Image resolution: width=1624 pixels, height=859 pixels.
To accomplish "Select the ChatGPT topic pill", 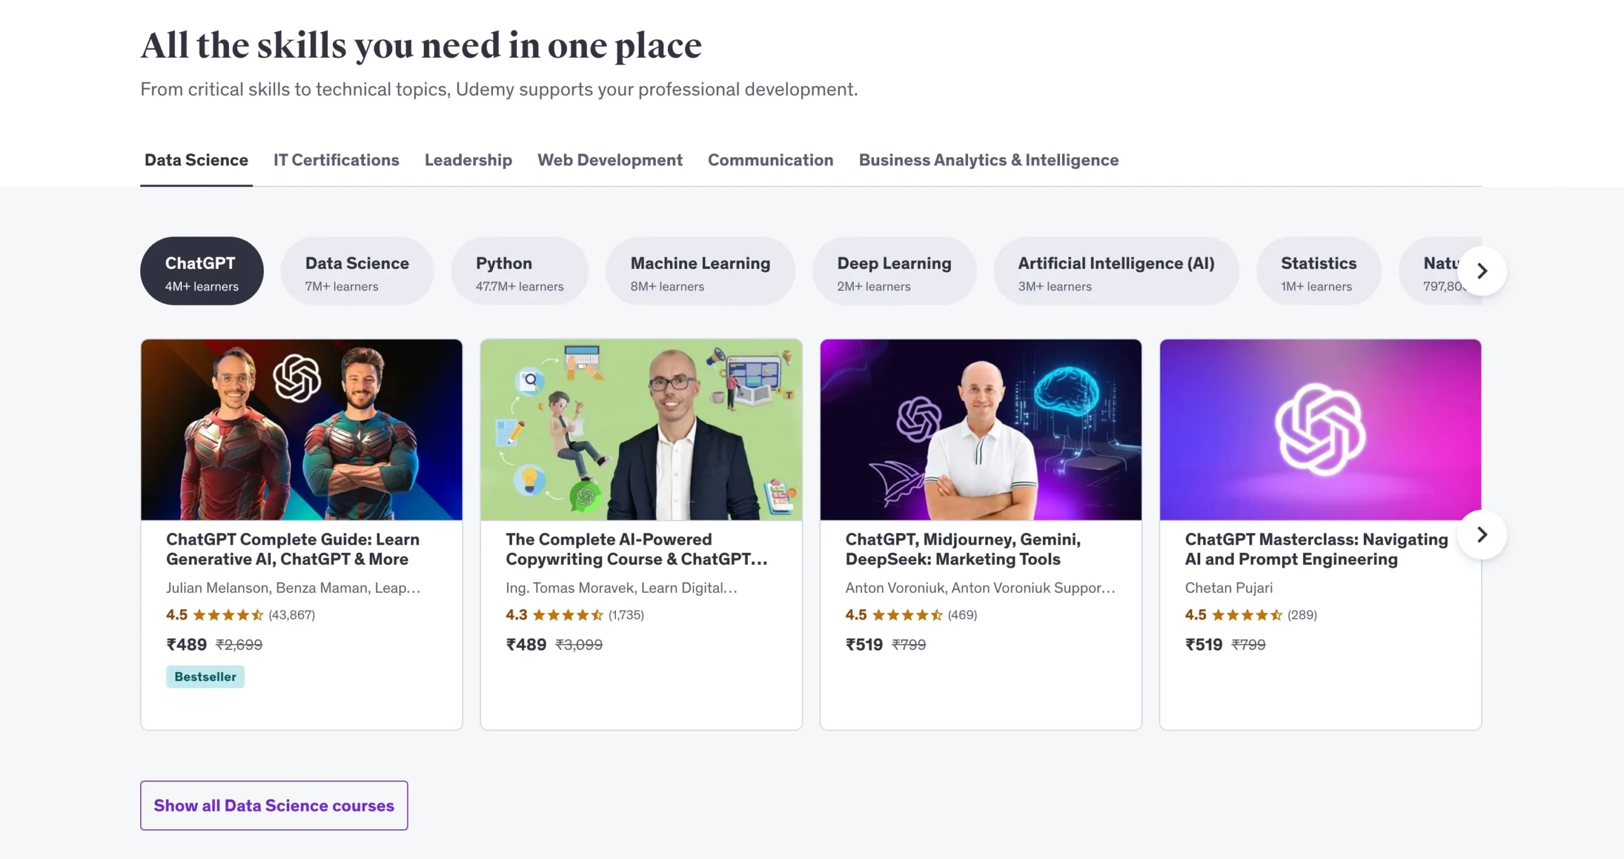I will pos(202,271).
